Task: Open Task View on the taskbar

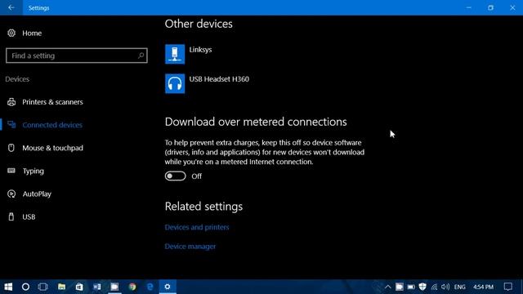Action: coord(43,287)
